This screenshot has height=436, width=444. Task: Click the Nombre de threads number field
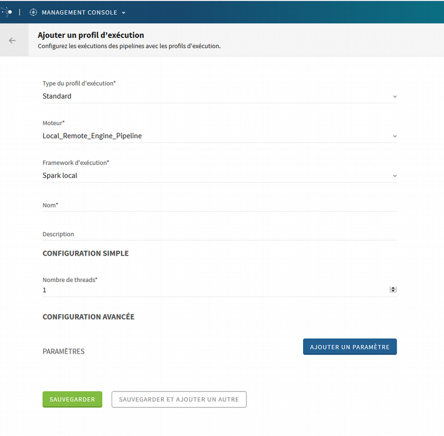coord(211,290)
